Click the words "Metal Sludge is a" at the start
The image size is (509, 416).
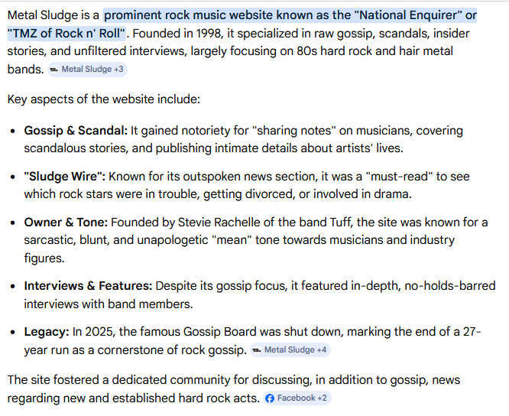(53, 15)
